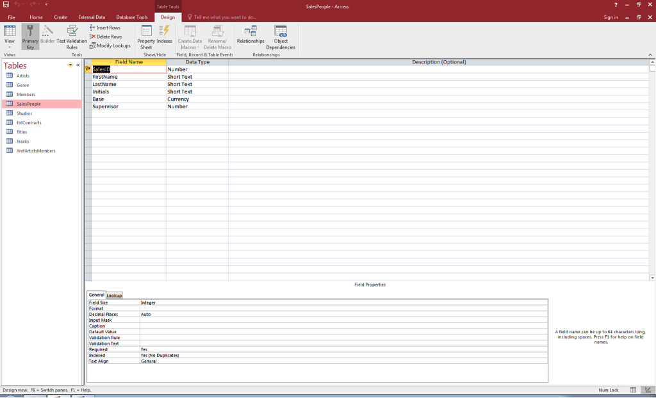This screenshot has width=656, height=398.
Task: Expand the View dropdown arrow
Action: (10, 47)
